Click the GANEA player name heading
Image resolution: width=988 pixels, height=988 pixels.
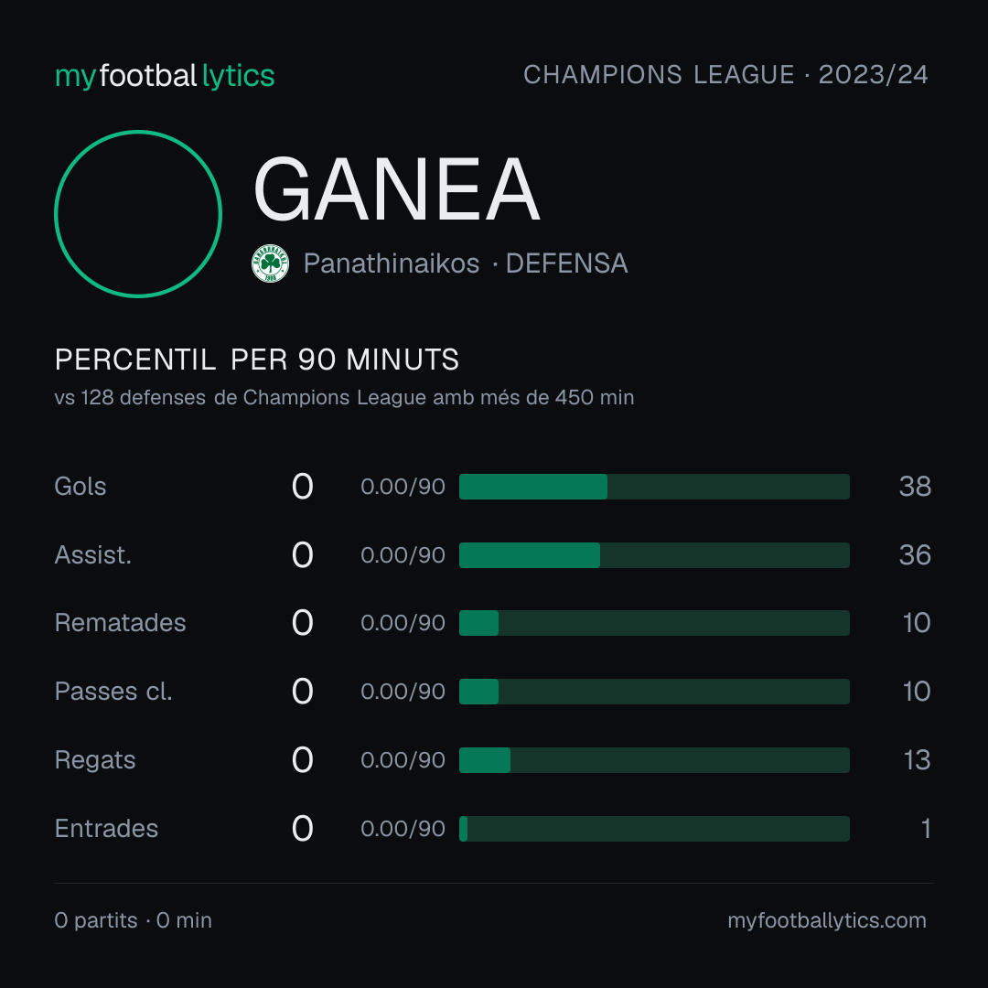(396, 189)
